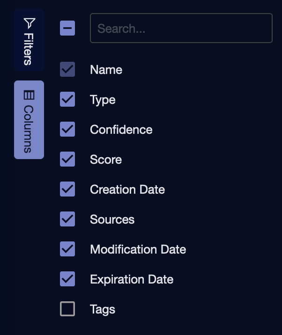
Task: Click the funnel icon on Filters tab
Action: (x=29, y=23)
